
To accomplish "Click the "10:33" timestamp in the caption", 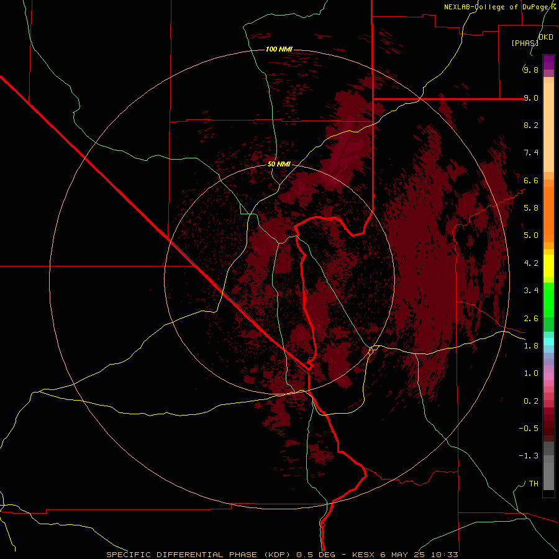I will 444,555.
